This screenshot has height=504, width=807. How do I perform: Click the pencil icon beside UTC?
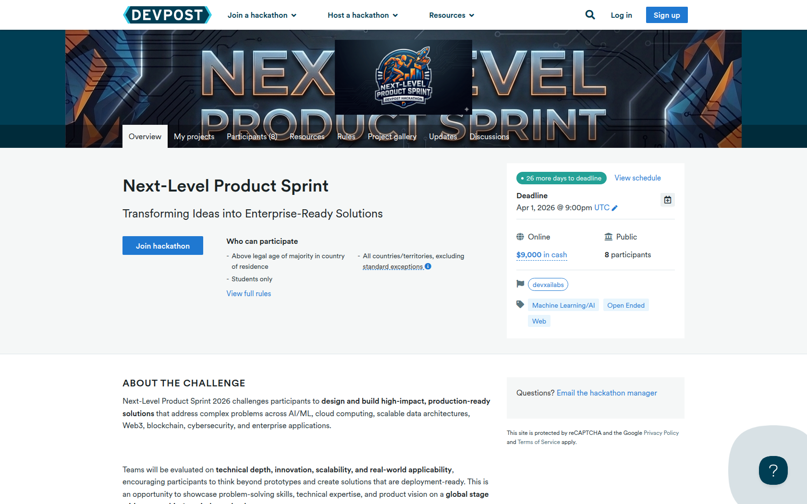[x=615, y=208]
